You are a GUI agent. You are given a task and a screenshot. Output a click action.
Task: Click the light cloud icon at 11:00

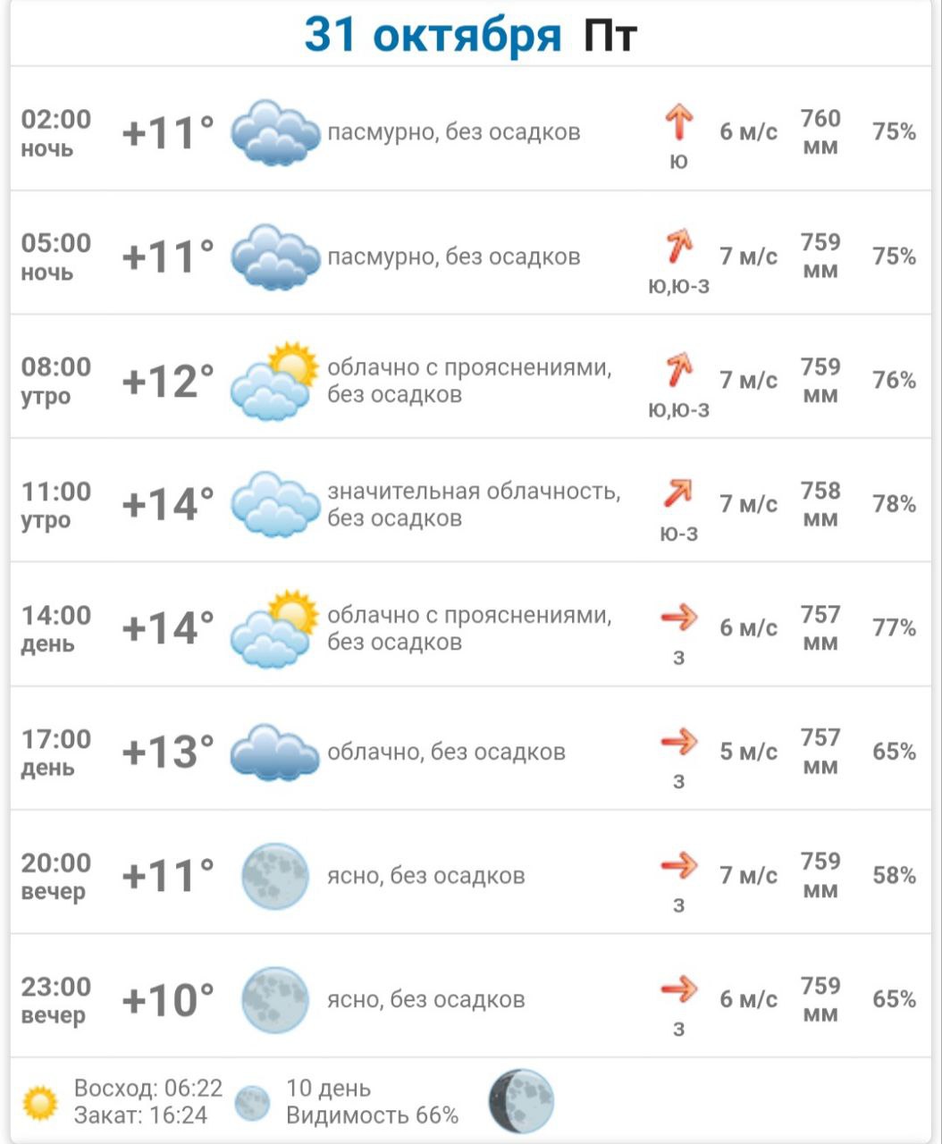[x=275, y=505]
